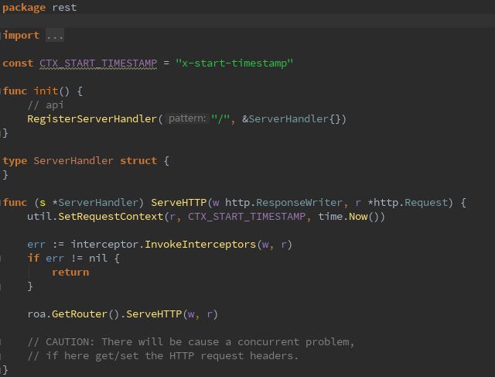Screen dimensions: 495x377
Task: Click util.SetRequestContext call
Action: 95,217
